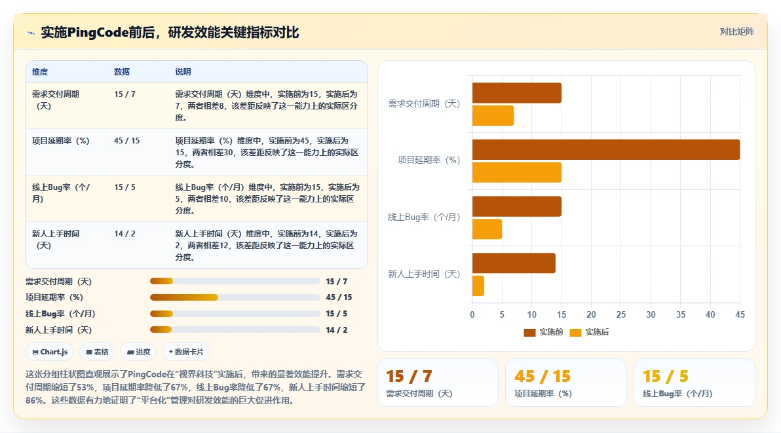This screenshot has height=433, width=781.
Task: Click the 45 / 15 value beside progress bar
Action: (x=339, y=297)
